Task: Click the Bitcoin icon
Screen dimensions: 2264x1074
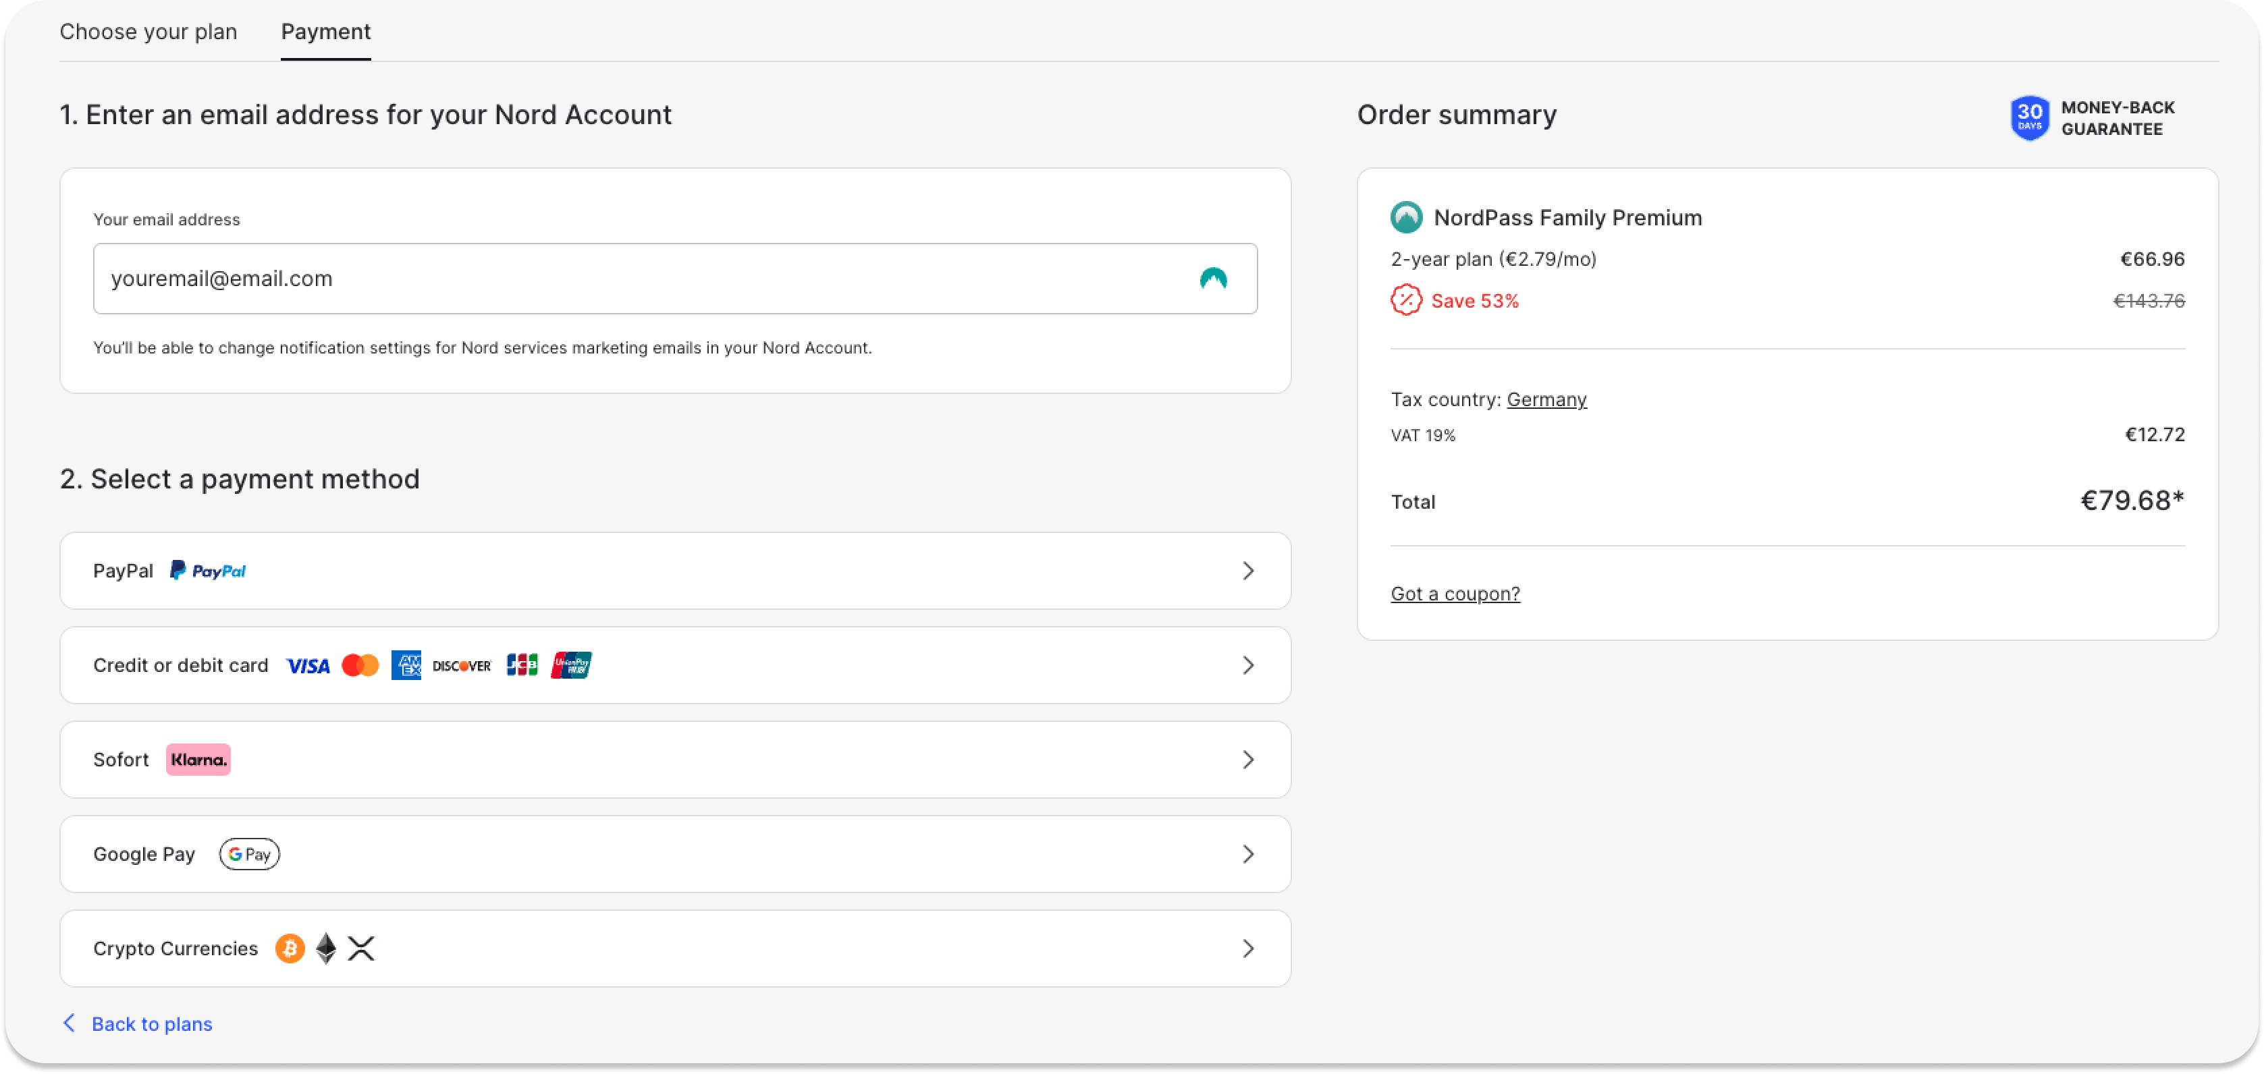Action: [290, 949]
